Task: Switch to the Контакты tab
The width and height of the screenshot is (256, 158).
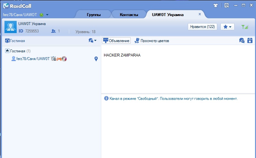Action: pos(129,15)
